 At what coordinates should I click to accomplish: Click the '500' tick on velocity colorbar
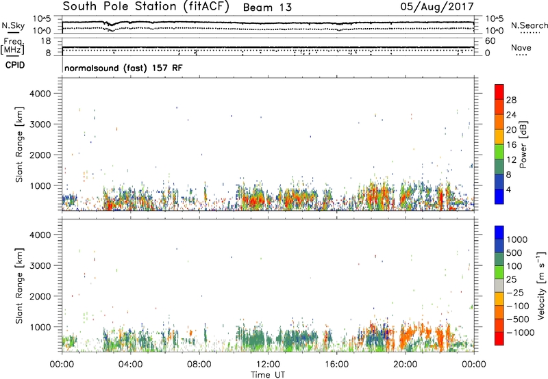click(x=514, y=253)
